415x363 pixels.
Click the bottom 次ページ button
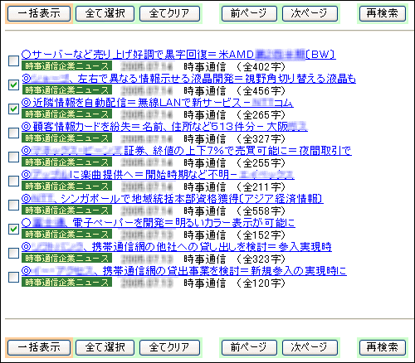[310, 347]
